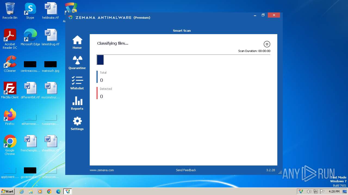Select the myconstruc desktop document
Image resolution: width=348 pixels, height=195 pixels.
click(x=51, y=90)
